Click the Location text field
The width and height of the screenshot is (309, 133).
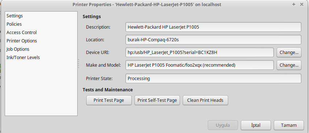213,40
